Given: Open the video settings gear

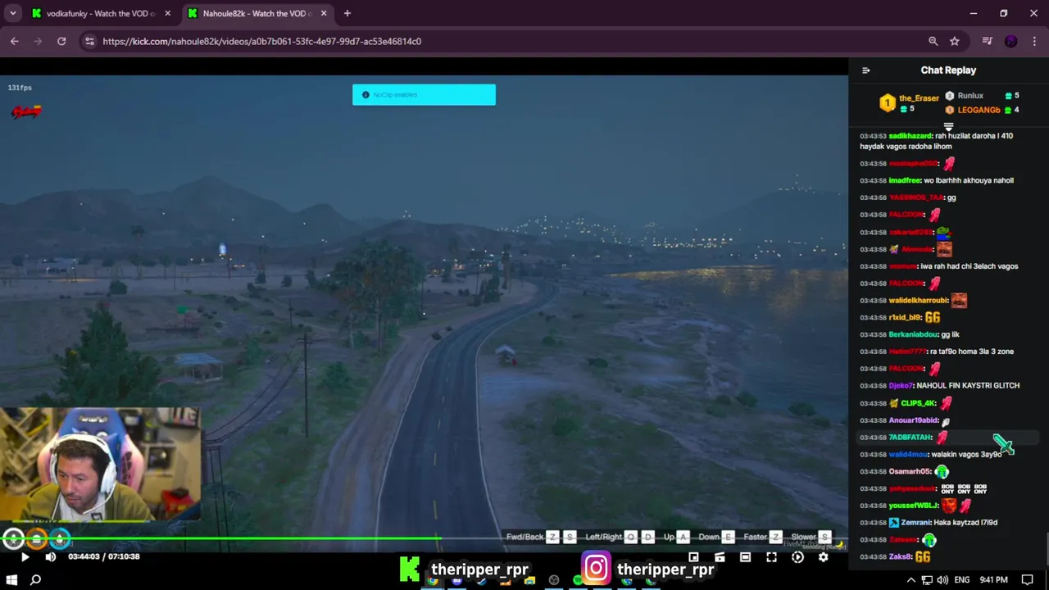Looking at the screenshot, I should coord(823,557).
